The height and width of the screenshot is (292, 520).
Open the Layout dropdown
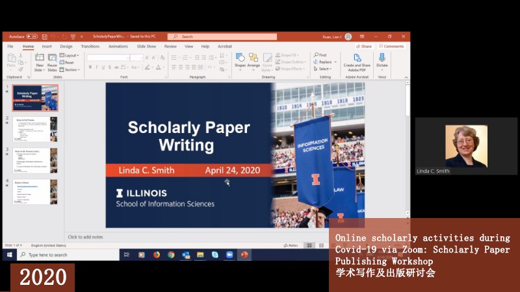point(70,55)
